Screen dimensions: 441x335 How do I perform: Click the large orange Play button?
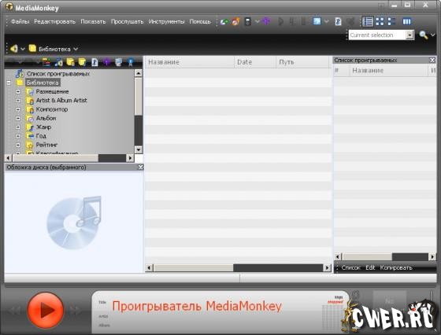pyautogui.click(x=46, y=310)
